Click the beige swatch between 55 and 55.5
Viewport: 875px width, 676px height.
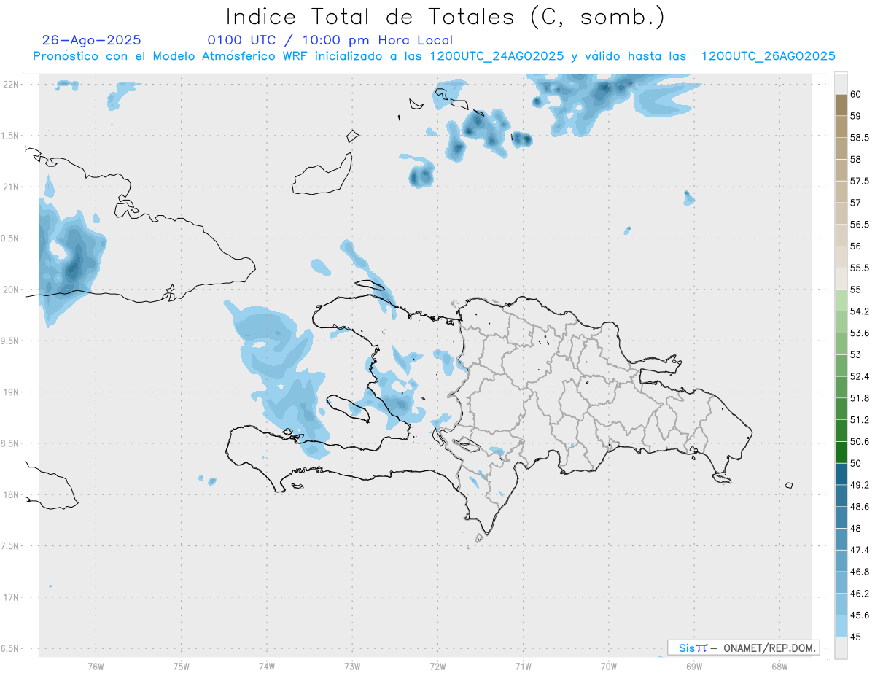(x=841, y=279)
